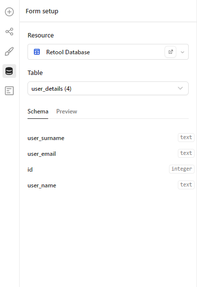Click the database icon in sidebar
197x287 pixels.
point(9,71)
